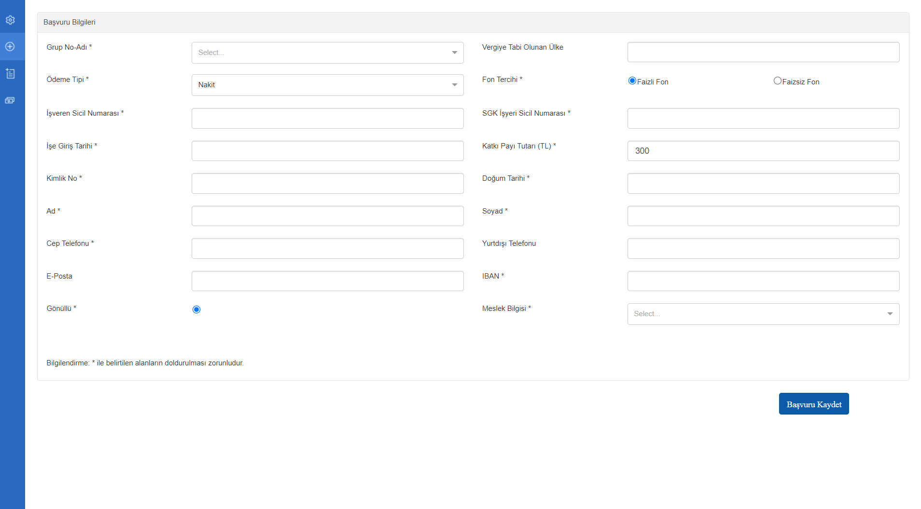This screenshot has width=921, height=509.
Task: Open the settings gear in sidebar
Action: coord(10,20)
